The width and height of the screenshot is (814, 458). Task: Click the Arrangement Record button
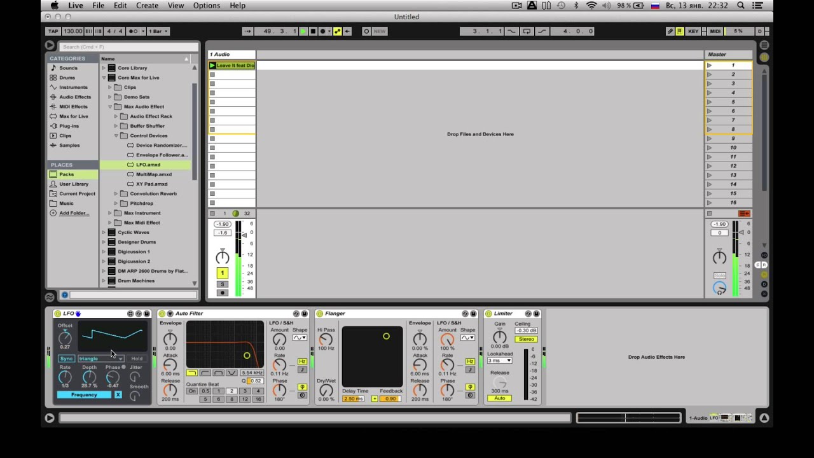pyautogui.click(x=322, y=31)
